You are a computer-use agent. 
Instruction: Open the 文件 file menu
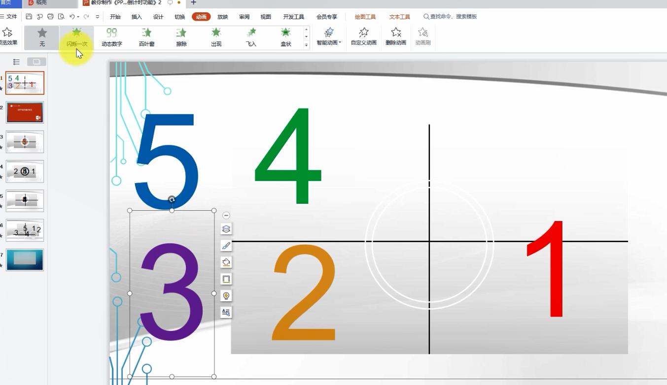tap(9, 17)
